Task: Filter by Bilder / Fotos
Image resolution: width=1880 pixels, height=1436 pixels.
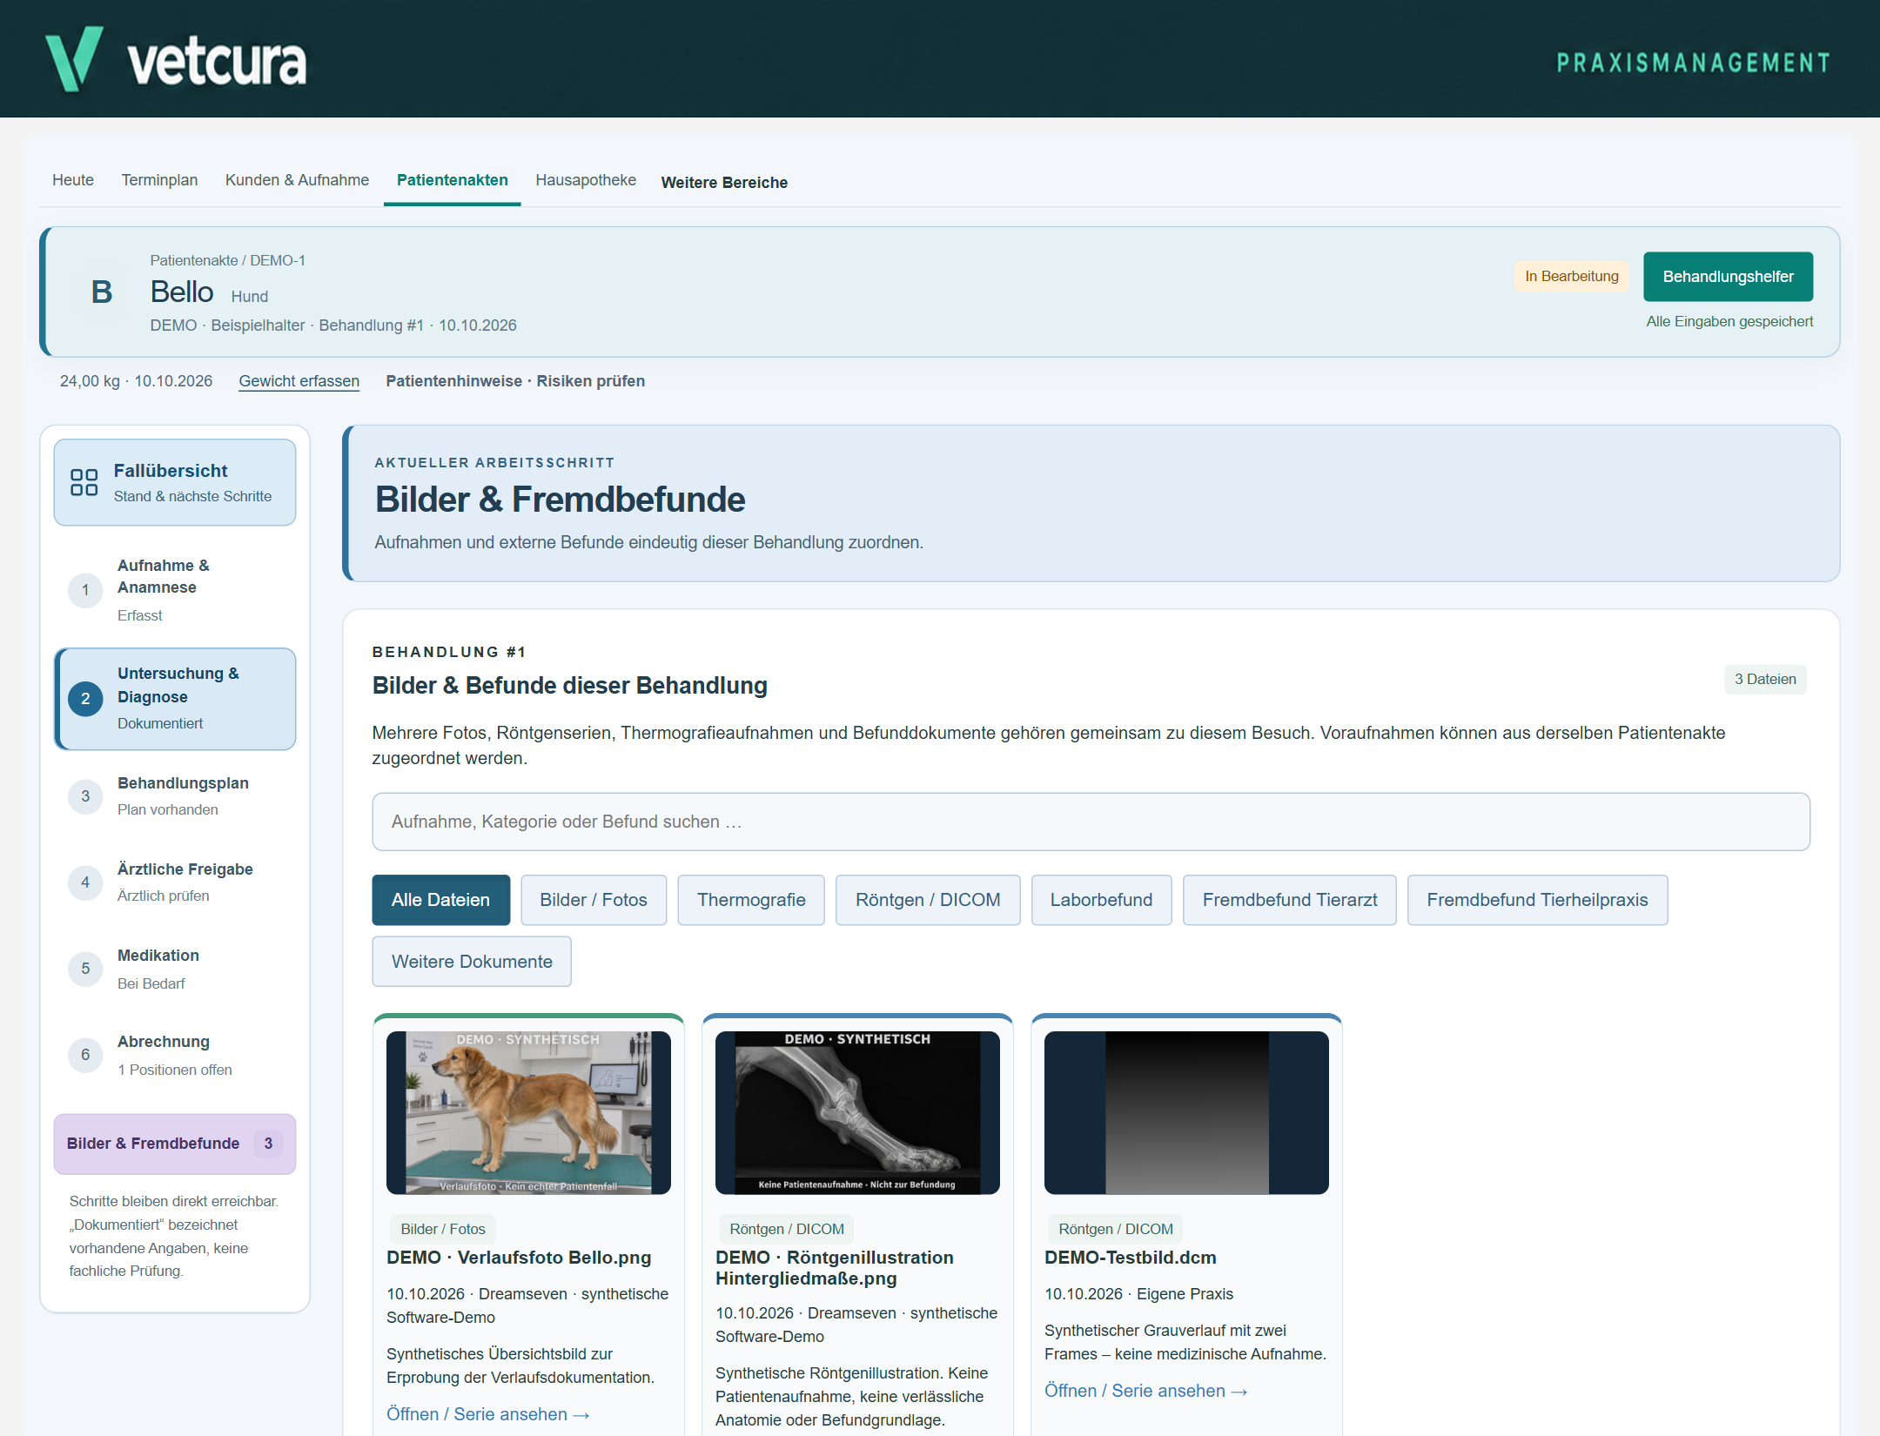Action: 594,900
